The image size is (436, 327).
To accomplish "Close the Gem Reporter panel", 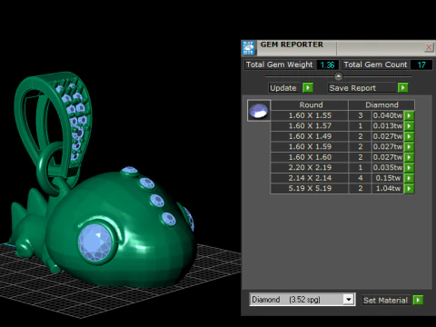I will coord(429,47).
